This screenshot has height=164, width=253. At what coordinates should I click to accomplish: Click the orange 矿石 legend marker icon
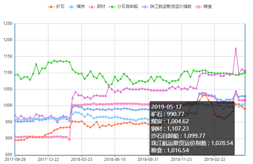coord(51,7)
